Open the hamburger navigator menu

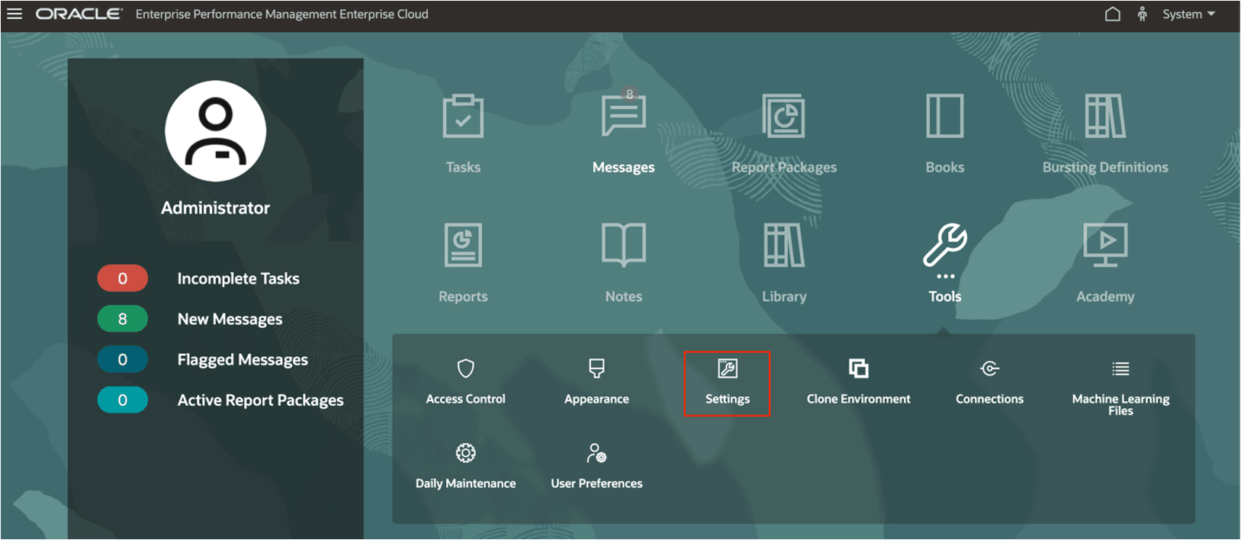[14, 14]
